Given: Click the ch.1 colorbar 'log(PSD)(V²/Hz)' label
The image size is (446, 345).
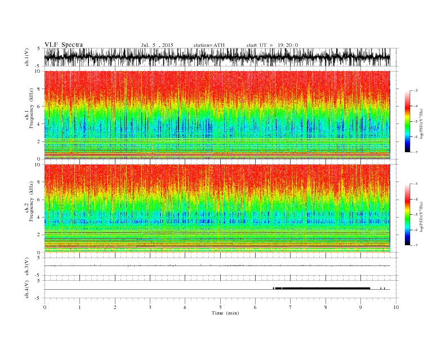Looking at the screenshot, I should (x=421, y=123).
